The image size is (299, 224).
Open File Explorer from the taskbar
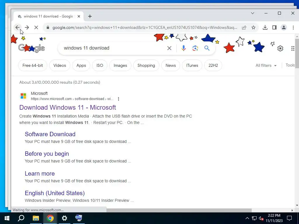coord(36,218)
